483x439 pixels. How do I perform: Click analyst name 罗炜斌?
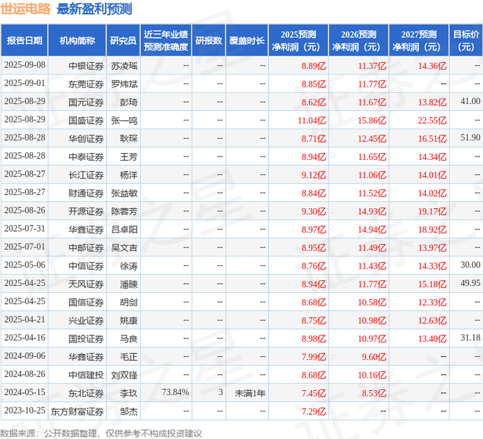[124, 84]
